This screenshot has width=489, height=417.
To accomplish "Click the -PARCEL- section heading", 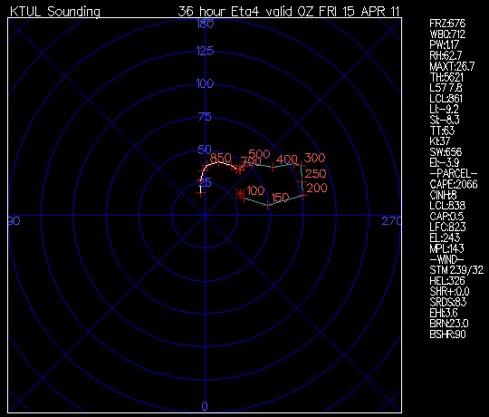I will (454, 173).
